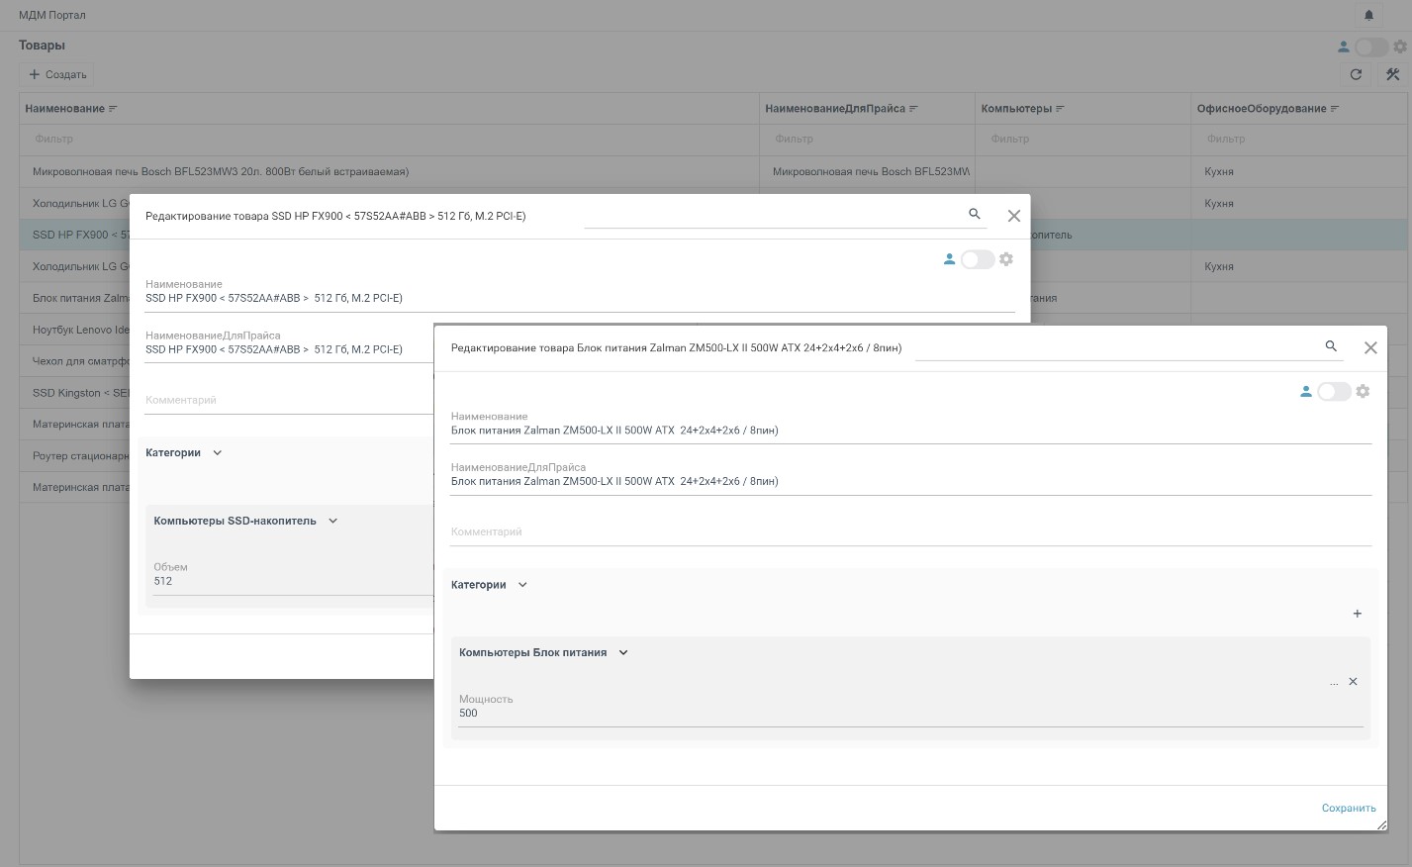Click the Создать button

[58, 74]
